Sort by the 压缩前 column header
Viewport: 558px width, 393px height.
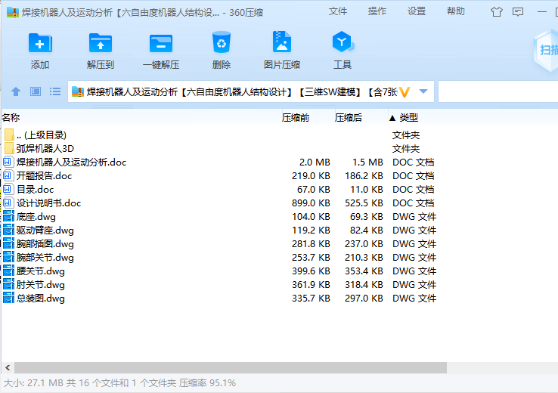point(296,118)
